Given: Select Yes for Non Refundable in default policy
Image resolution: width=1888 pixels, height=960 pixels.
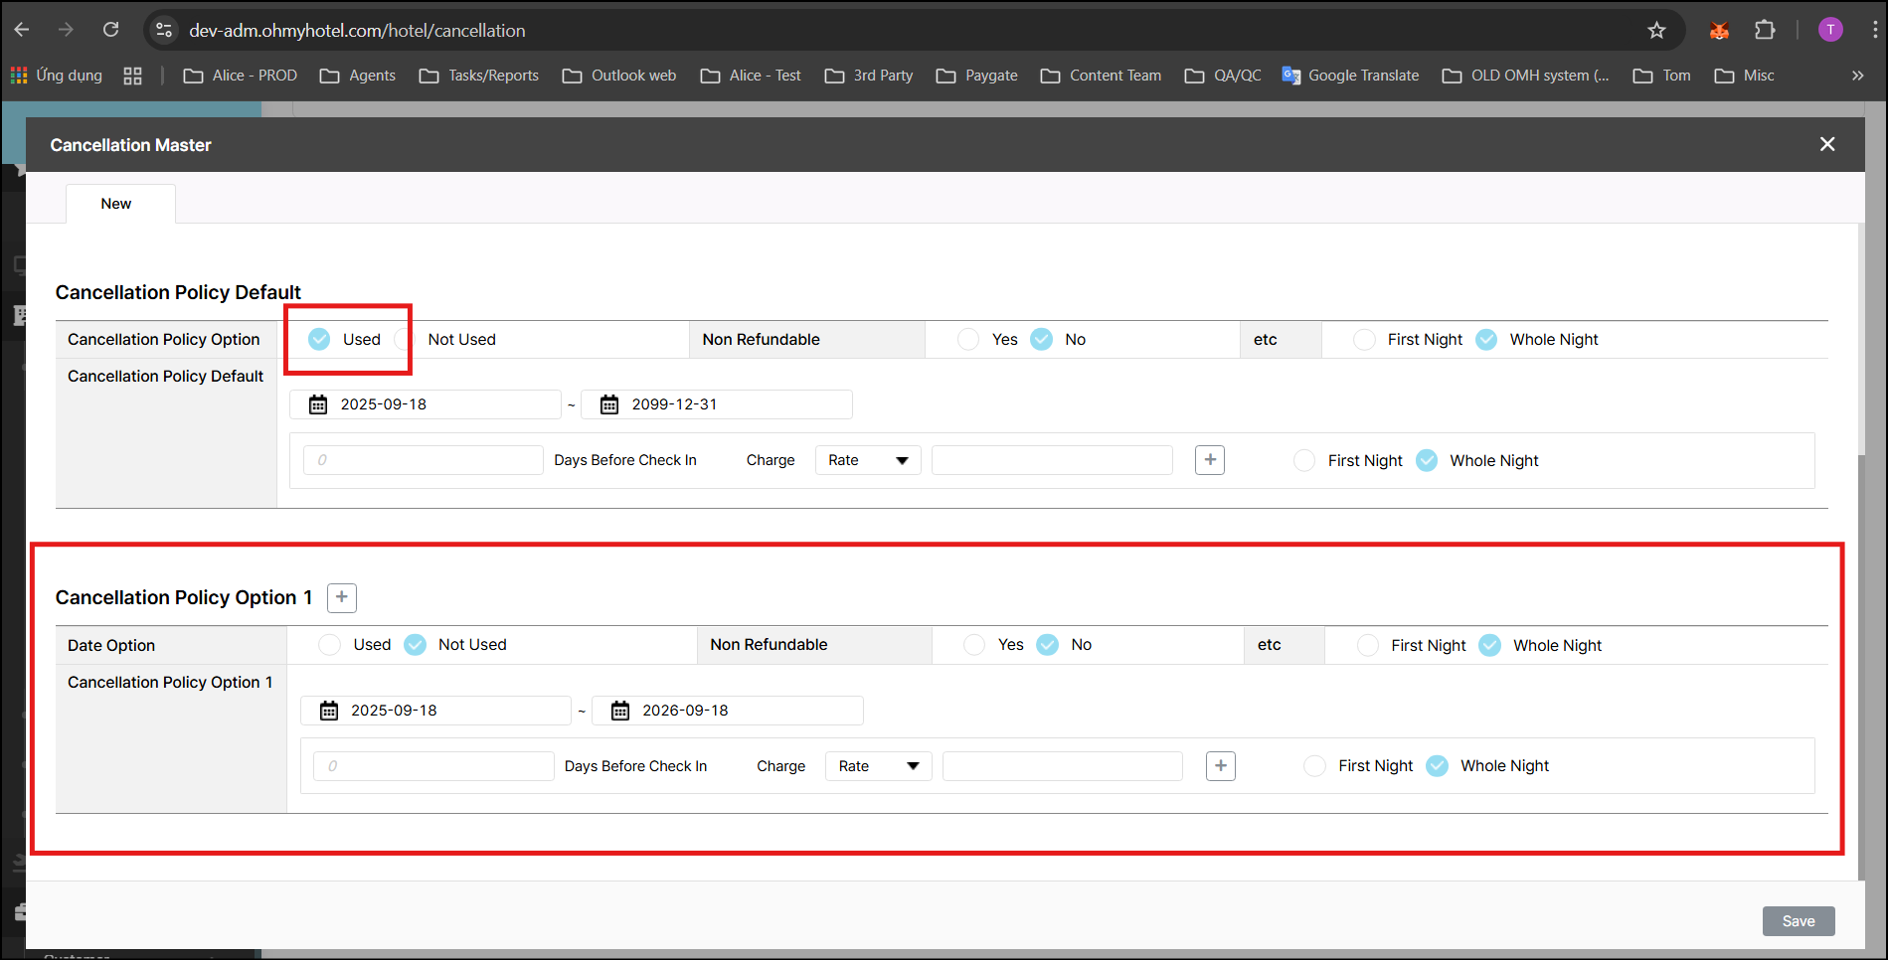Looking at the screenshot, I should (968, 340).
